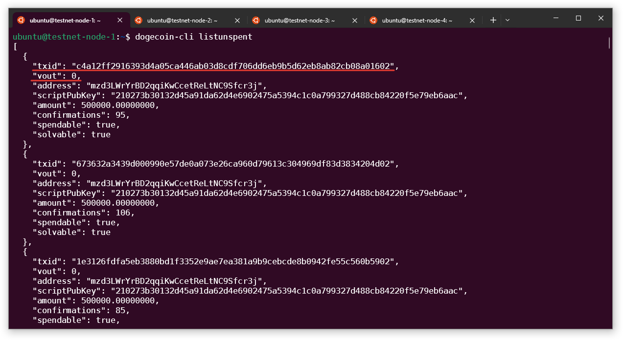
Task: Click Ubuntu icon on testnet-node-2 tab
Action: click(x=138, y=20)
